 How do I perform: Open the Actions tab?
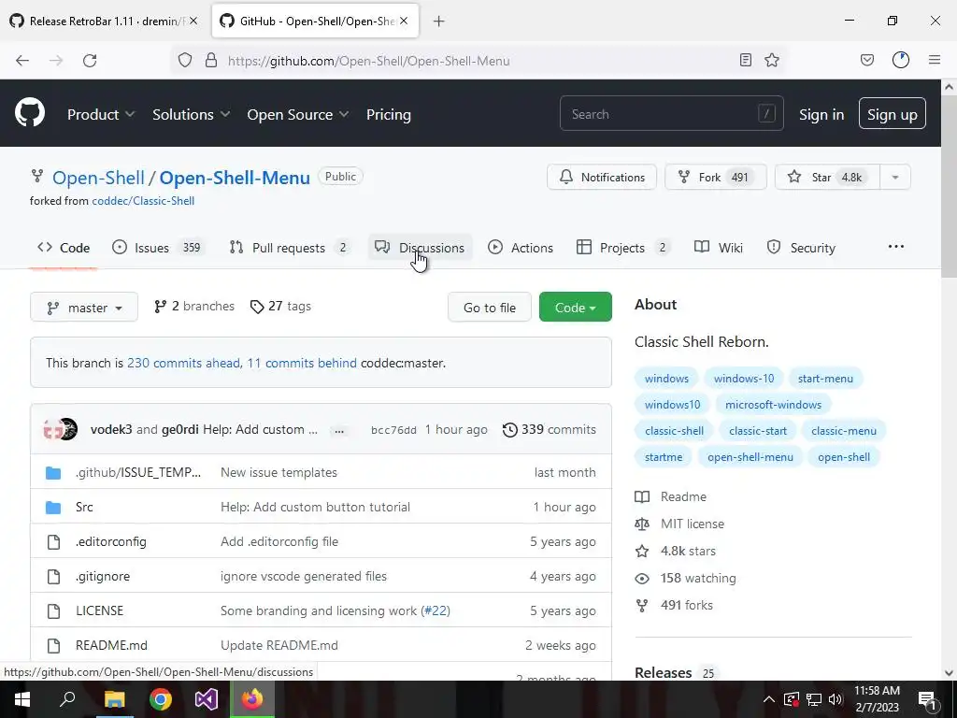click(521, 247)
